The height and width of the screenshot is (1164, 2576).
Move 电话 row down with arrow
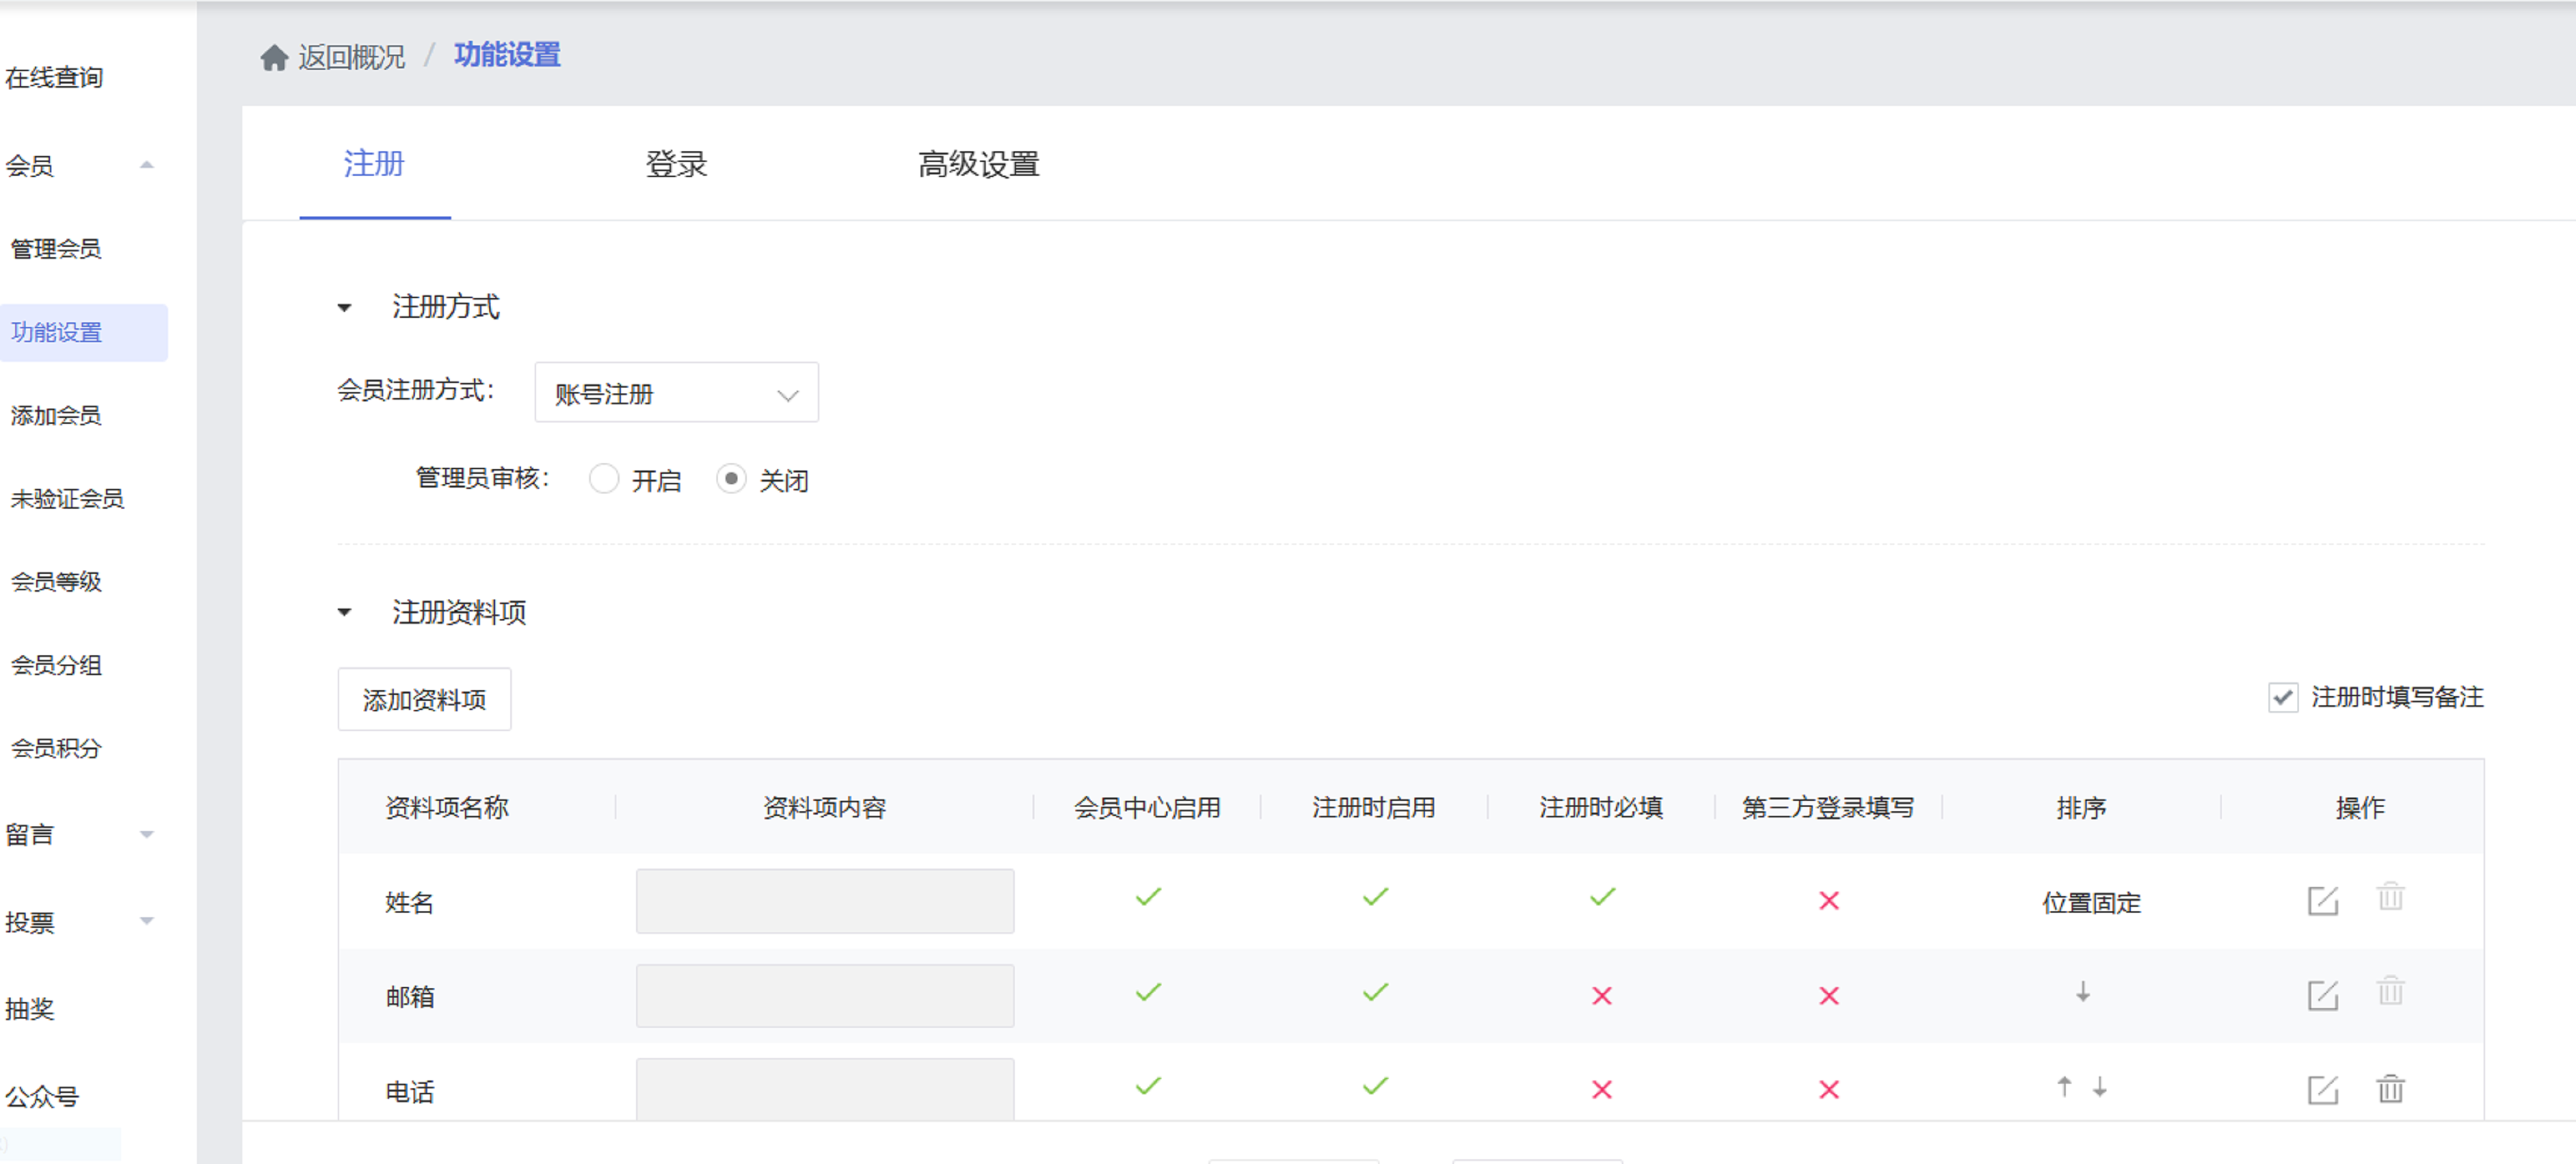coord(2099,1087)
